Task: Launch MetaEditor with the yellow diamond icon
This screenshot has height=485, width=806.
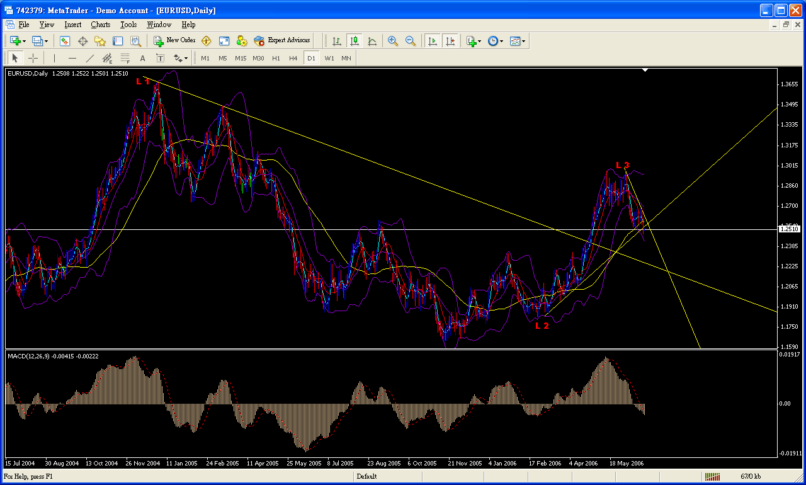Action: 206,41
